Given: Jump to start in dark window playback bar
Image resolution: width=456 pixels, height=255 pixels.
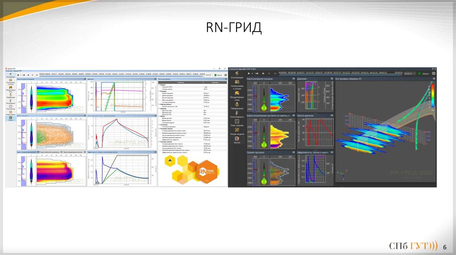Looking at the screenshot, I should point(257,73).
